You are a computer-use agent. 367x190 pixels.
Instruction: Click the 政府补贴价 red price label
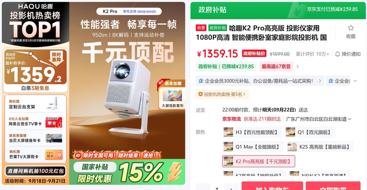point(254,54)
